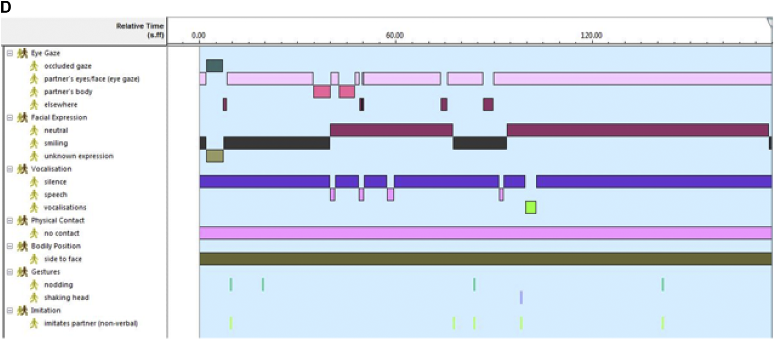
Task: Click the 60.00 mark on time ruler
Action: 394,35
